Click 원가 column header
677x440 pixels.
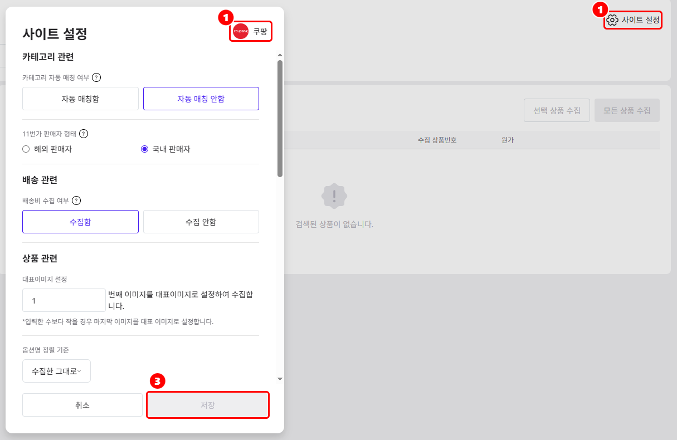point(508,140)
